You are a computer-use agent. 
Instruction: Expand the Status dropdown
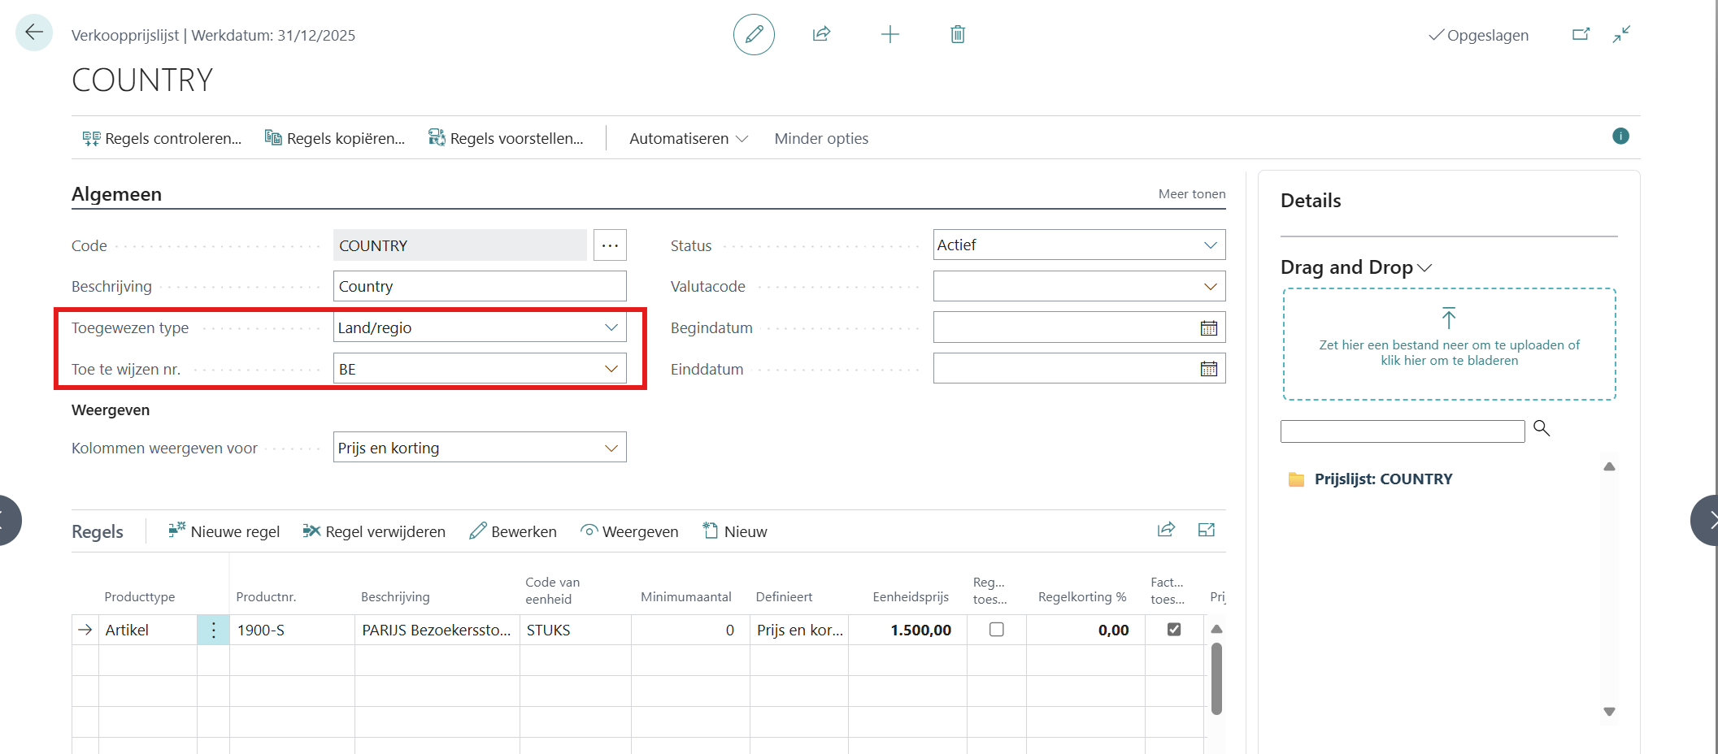click(x=1210, y=245)
